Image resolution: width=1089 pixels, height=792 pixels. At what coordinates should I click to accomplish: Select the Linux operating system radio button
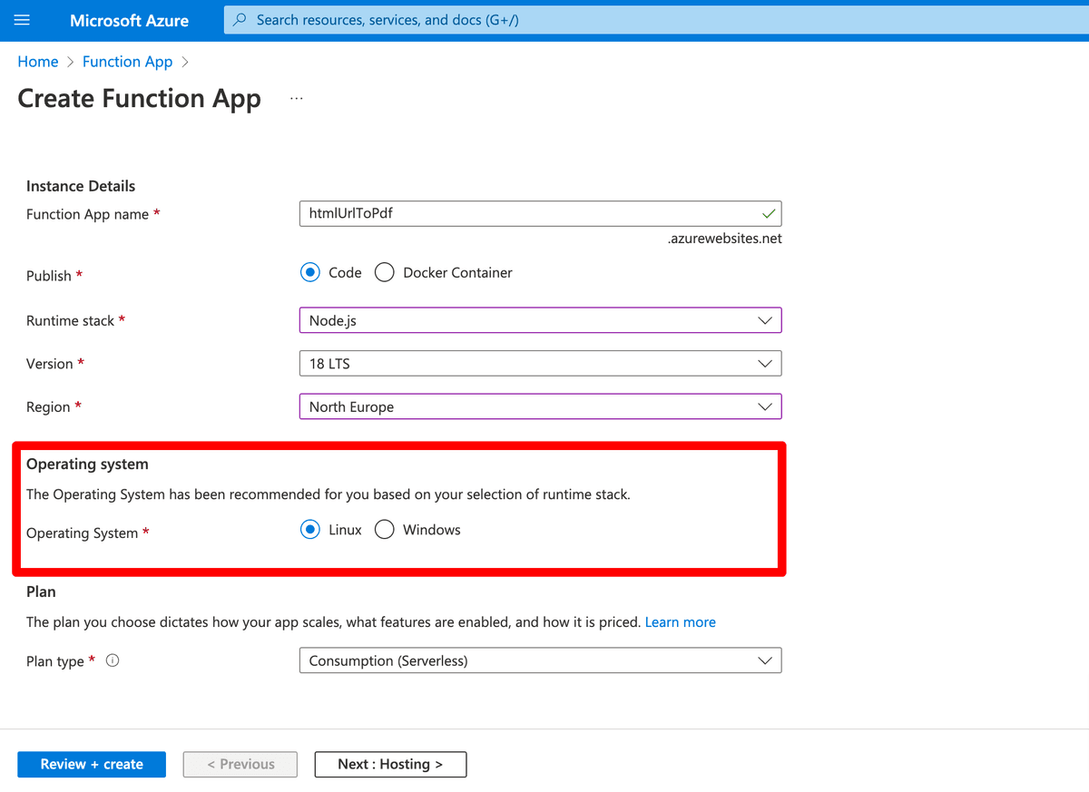[309, 529]
